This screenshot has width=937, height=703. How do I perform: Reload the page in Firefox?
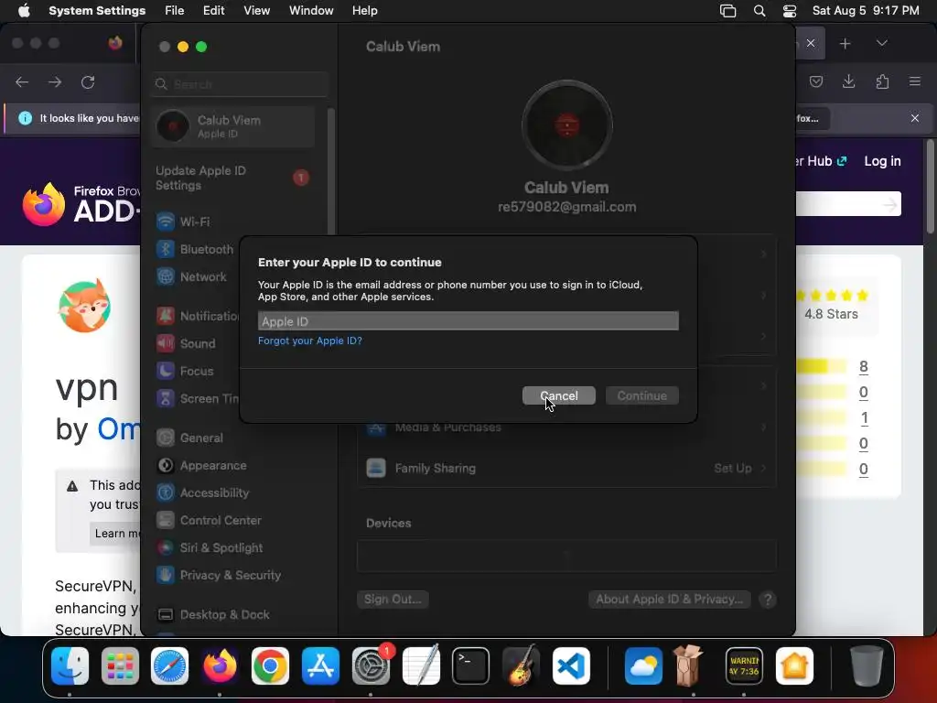[x=88, y=81]
